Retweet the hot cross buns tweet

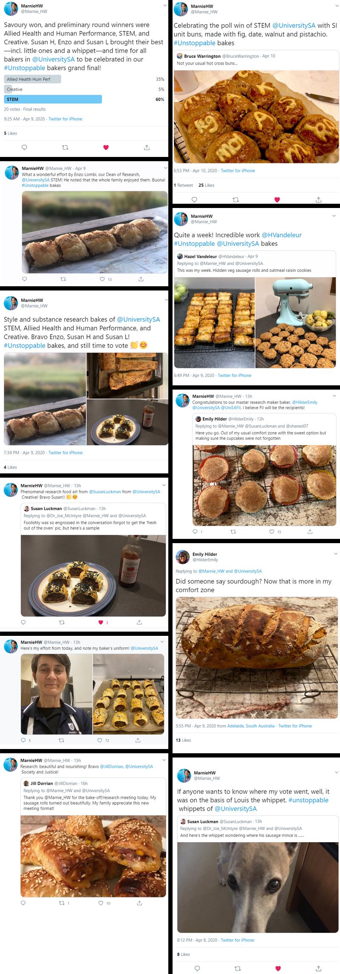pos(235,199)
